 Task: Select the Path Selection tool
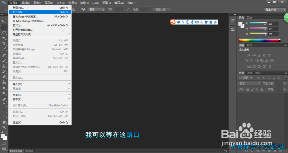pyautogui.click(x=4, y=111)
